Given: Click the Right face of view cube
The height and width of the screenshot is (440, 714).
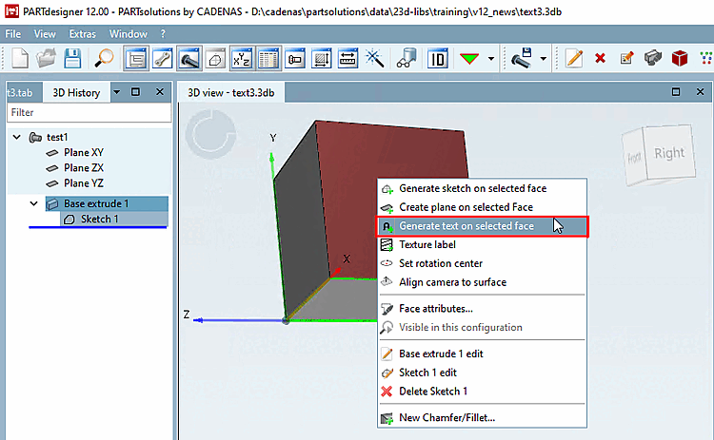Looking at the screenshot, I should click(x=669, y=153).
